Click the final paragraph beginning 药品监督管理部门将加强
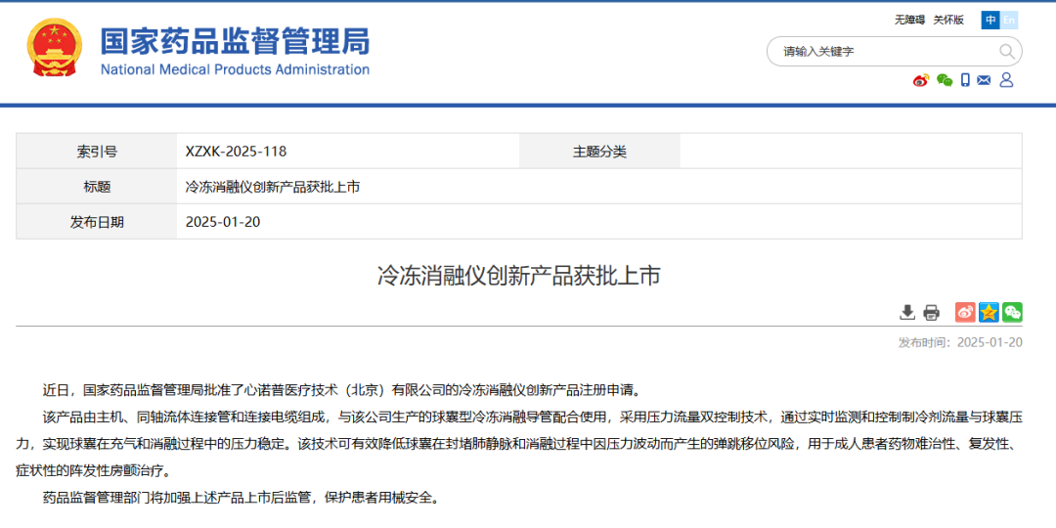The height and width of the screenshot is (528, 1056). 240,499
